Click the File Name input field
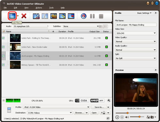The height and width of the screenshot is (122, 160). 136,25
